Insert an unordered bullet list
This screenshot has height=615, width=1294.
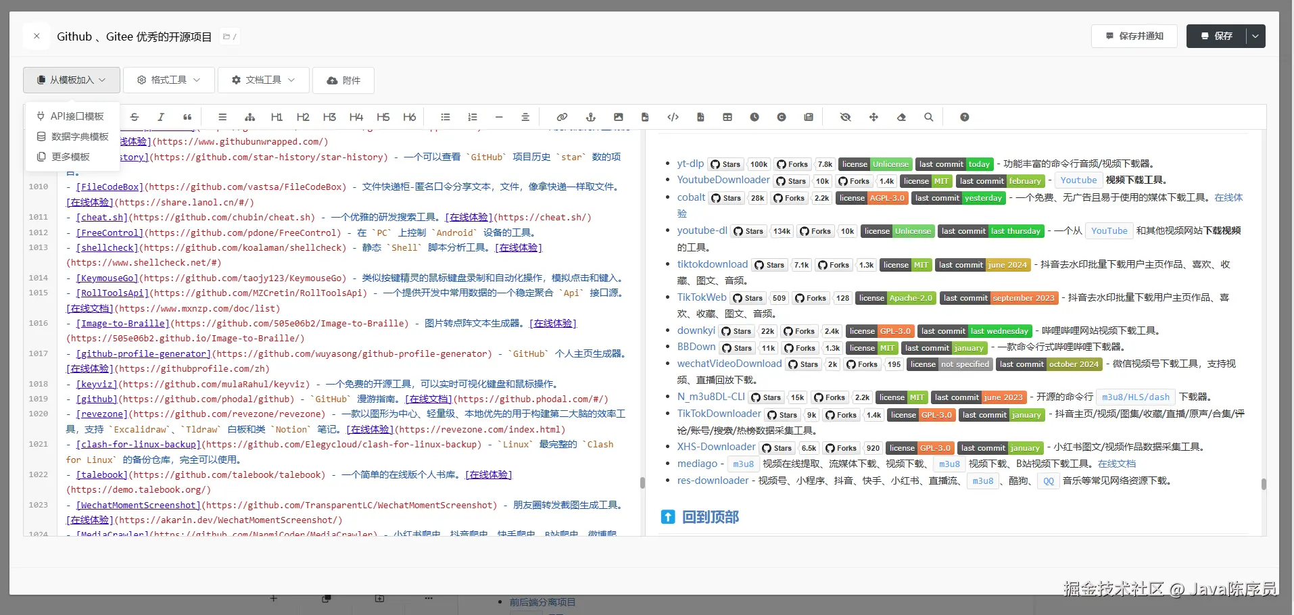click(445, 117)
